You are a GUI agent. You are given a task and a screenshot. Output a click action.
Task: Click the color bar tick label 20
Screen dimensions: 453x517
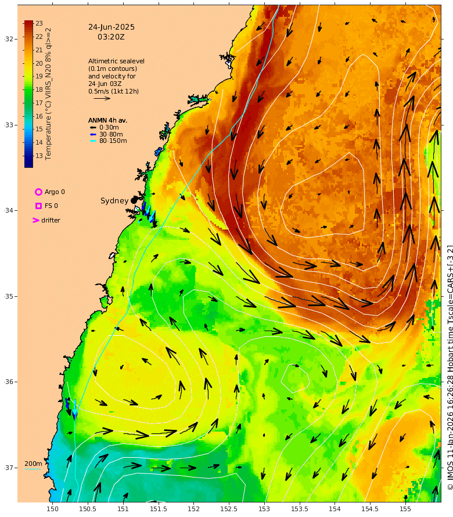[x=39, y=63]
